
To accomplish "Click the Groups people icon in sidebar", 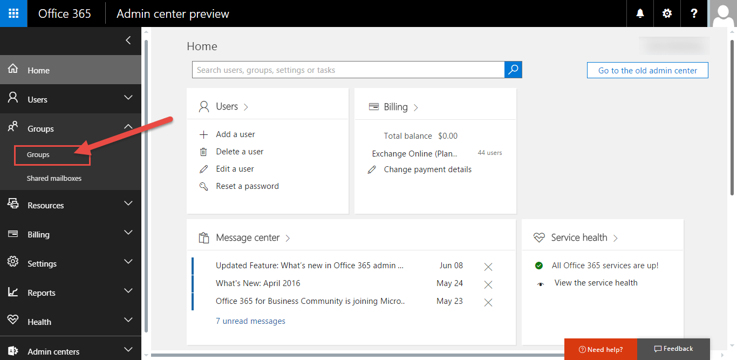I will pyautogui.click(x=13, y=127).
